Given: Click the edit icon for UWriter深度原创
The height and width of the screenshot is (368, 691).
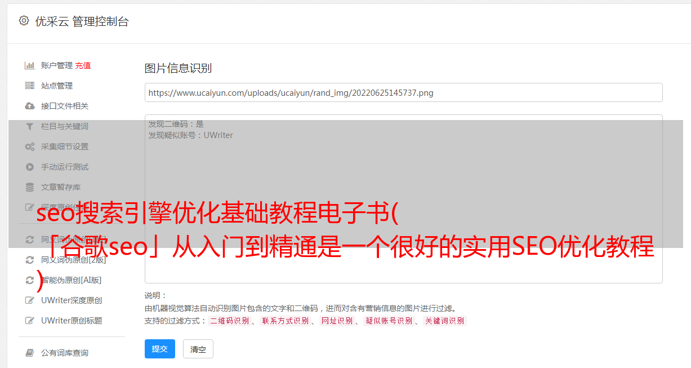Looking at the screenshot, I should pos(30,300).
